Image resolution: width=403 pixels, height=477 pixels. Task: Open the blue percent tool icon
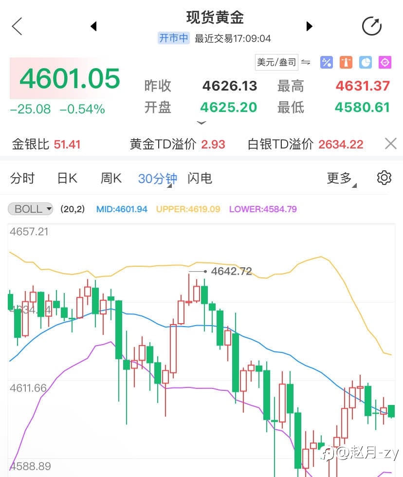[x=326, y=62]
